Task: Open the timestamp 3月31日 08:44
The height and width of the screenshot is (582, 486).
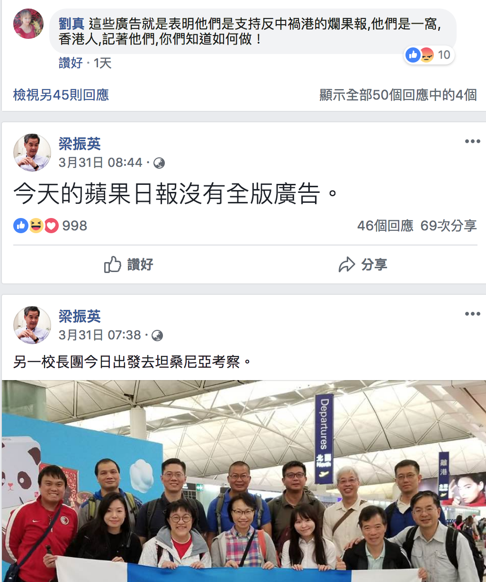Action: tap(100, 163)
